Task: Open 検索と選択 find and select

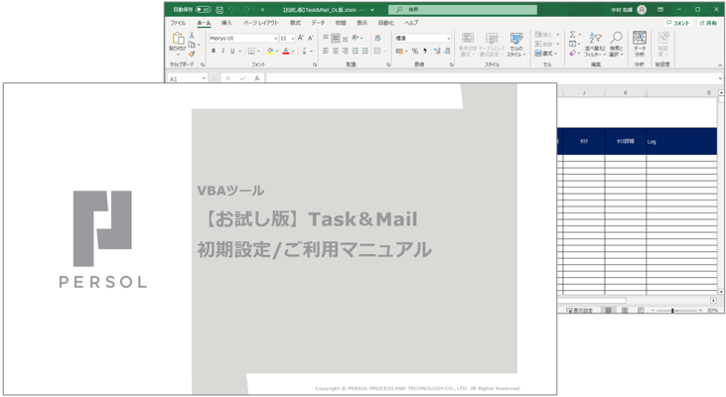Action: (617, 45)
